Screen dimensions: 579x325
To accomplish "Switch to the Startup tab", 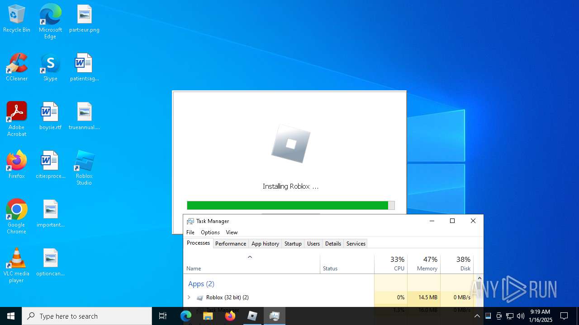I will coord(293,244).
